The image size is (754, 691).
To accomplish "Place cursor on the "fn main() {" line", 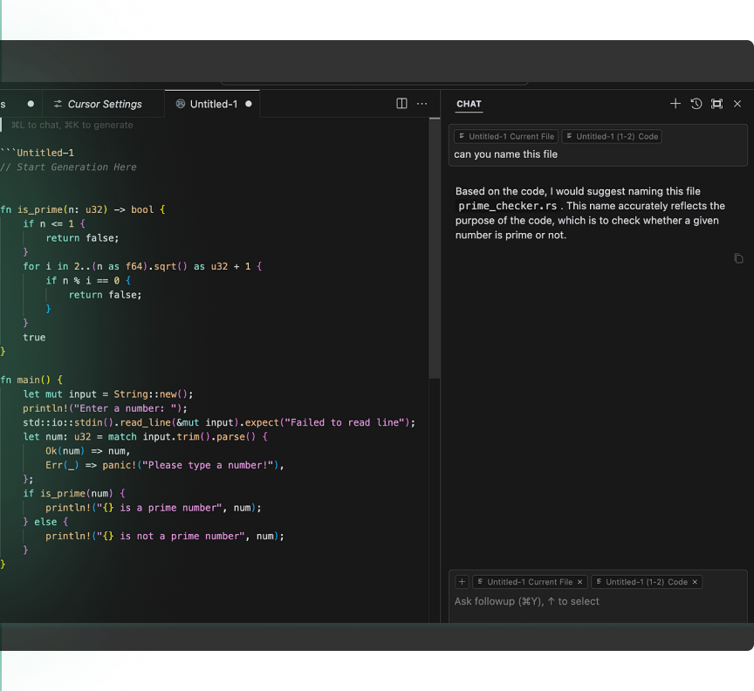I will tap(31, 380).
